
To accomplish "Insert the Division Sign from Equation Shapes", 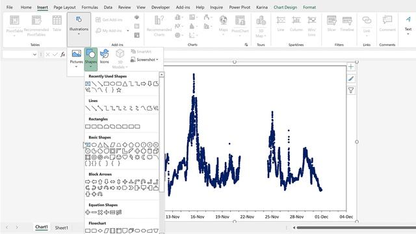I will 107,213.
